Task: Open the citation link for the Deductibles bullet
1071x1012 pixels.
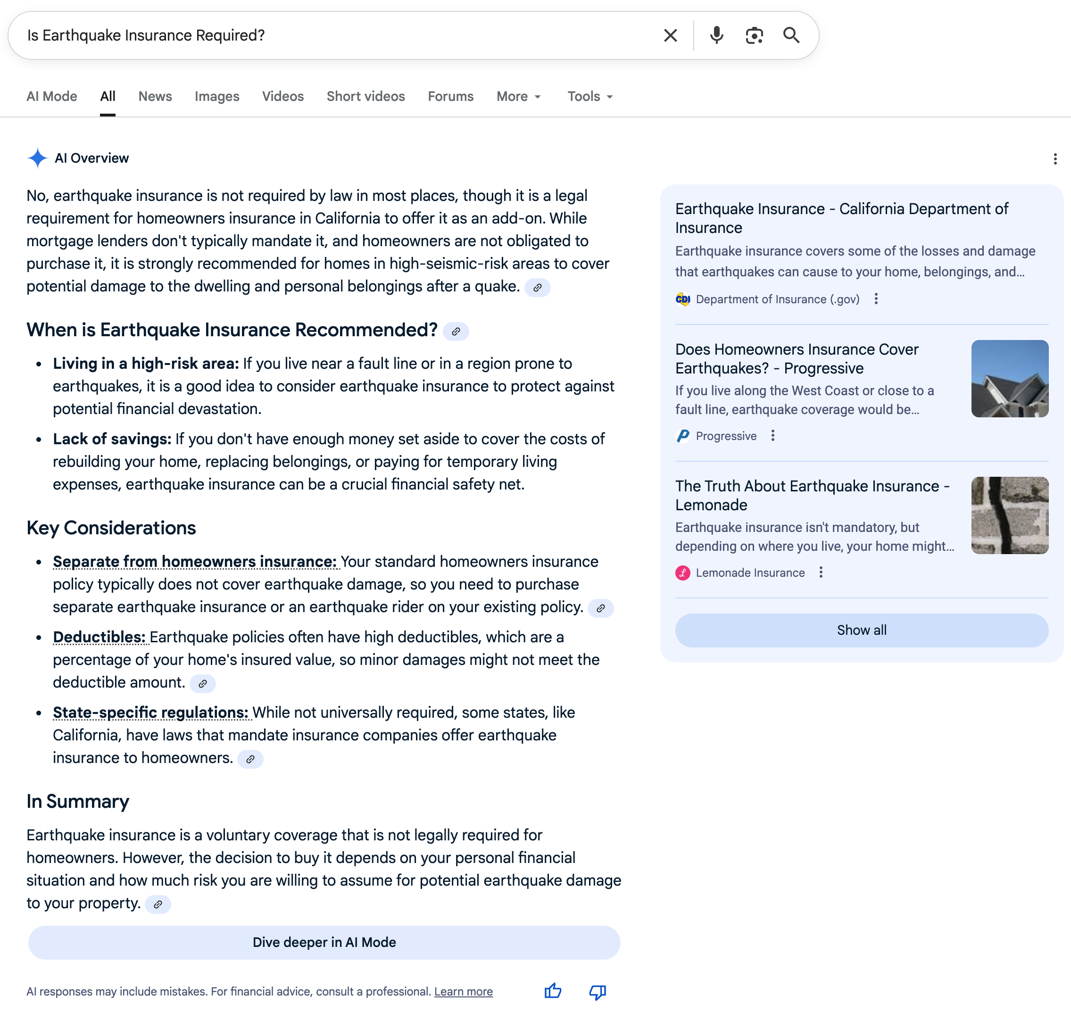Action: tap(203, 683)
